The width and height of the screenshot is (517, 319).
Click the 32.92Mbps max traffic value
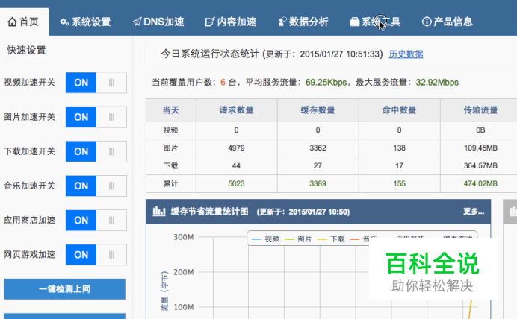[437, 83]
